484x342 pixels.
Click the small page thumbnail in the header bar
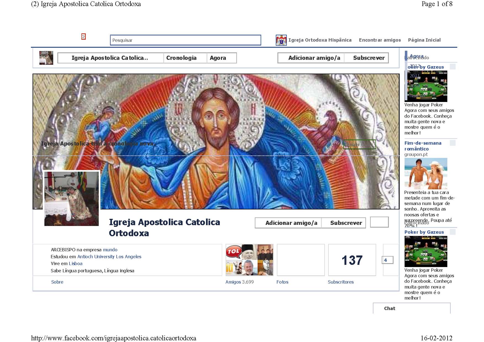point(46,58)
